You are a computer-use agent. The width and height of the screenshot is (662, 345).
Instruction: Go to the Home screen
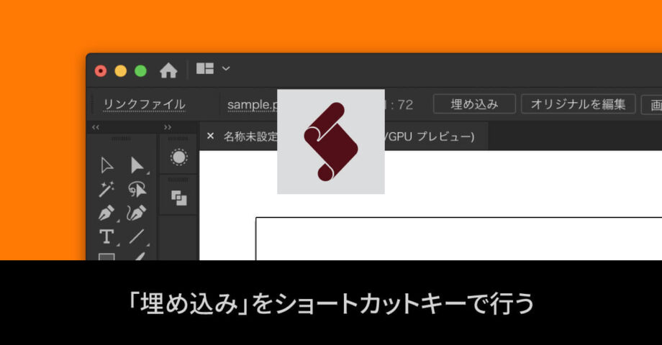(168, 70)
